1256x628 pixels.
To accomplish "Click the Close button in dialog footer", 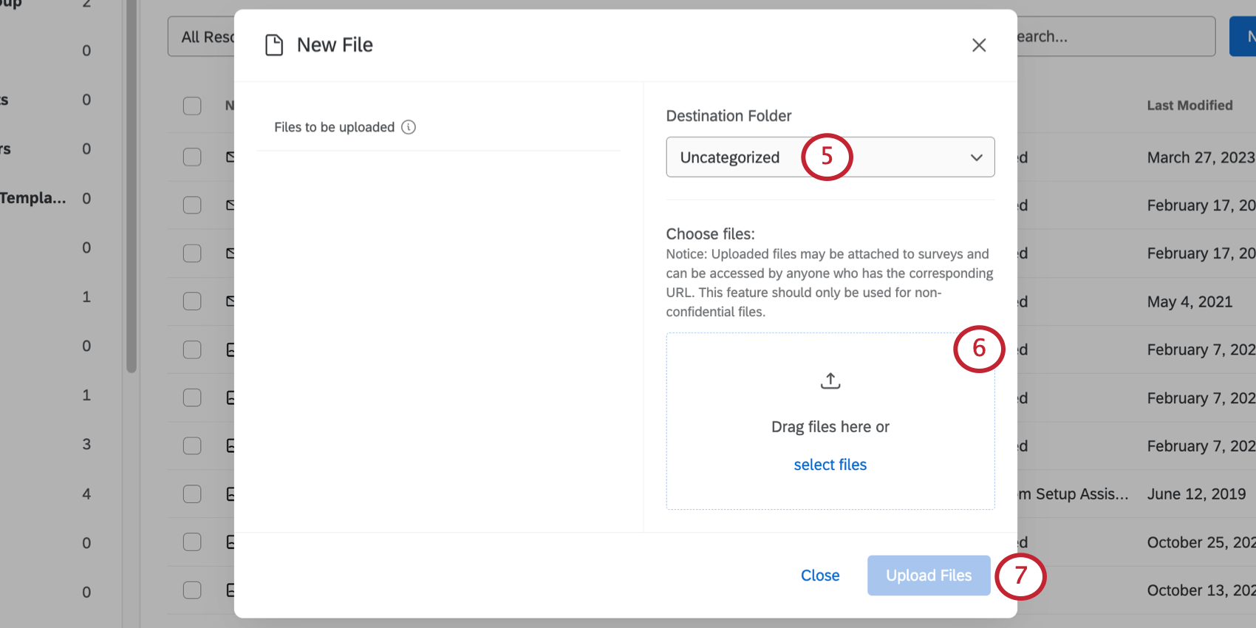I will pos(820,576).
